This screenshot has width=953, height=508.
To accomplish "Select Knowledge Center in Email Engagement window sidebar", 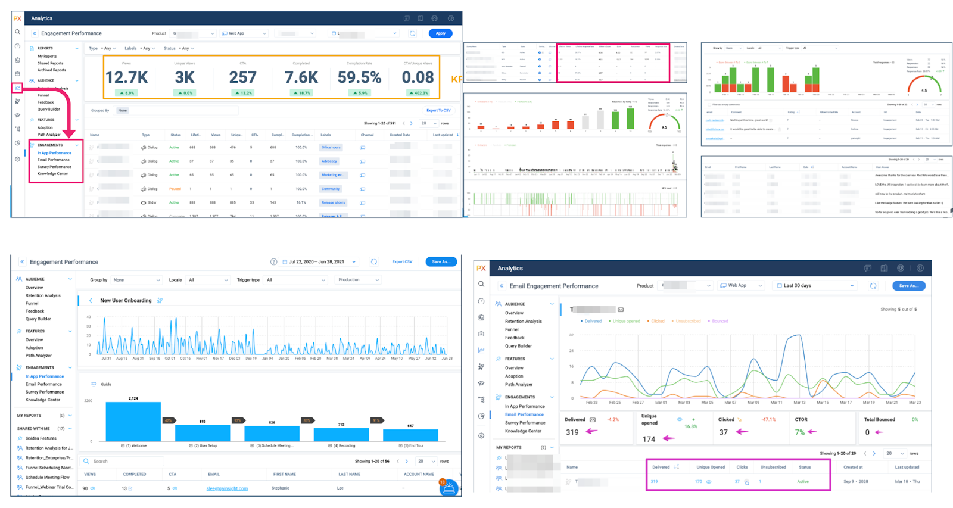I will point(523,431).
